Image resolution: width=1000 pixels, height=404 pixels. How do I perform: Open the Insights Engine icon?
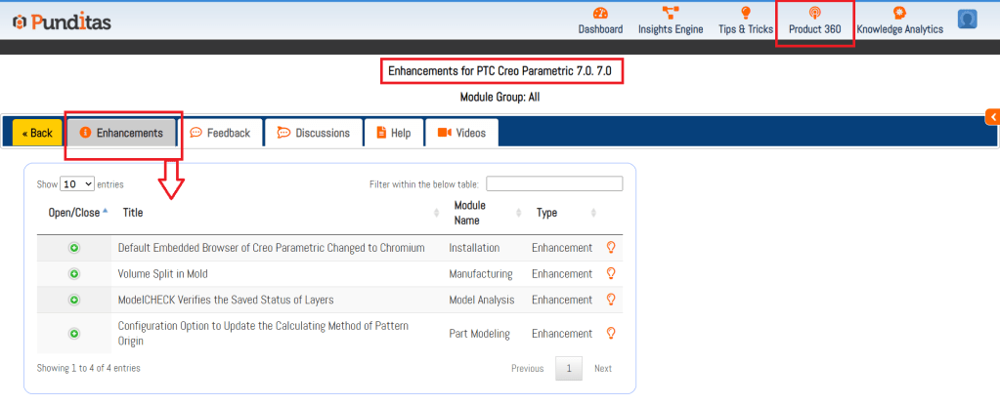point(671,14)
